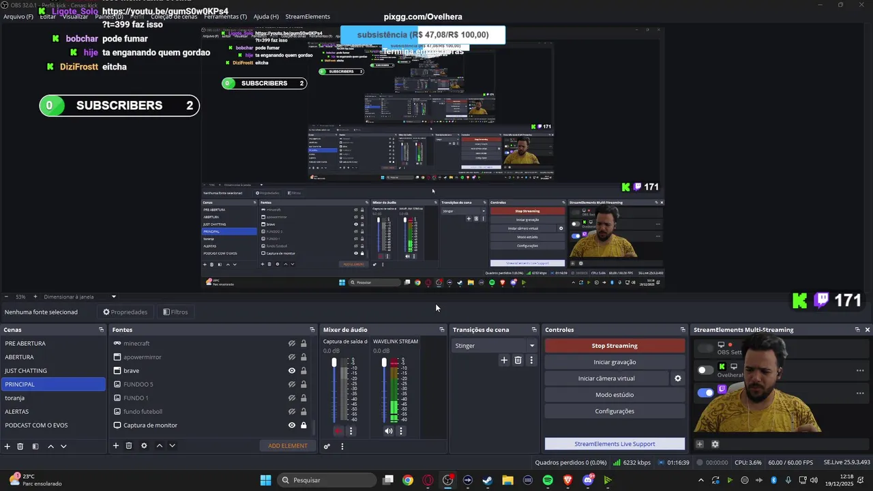Screen dimensions: 873x491
Task: Add a new scene transition
Action: pos(504,360)
